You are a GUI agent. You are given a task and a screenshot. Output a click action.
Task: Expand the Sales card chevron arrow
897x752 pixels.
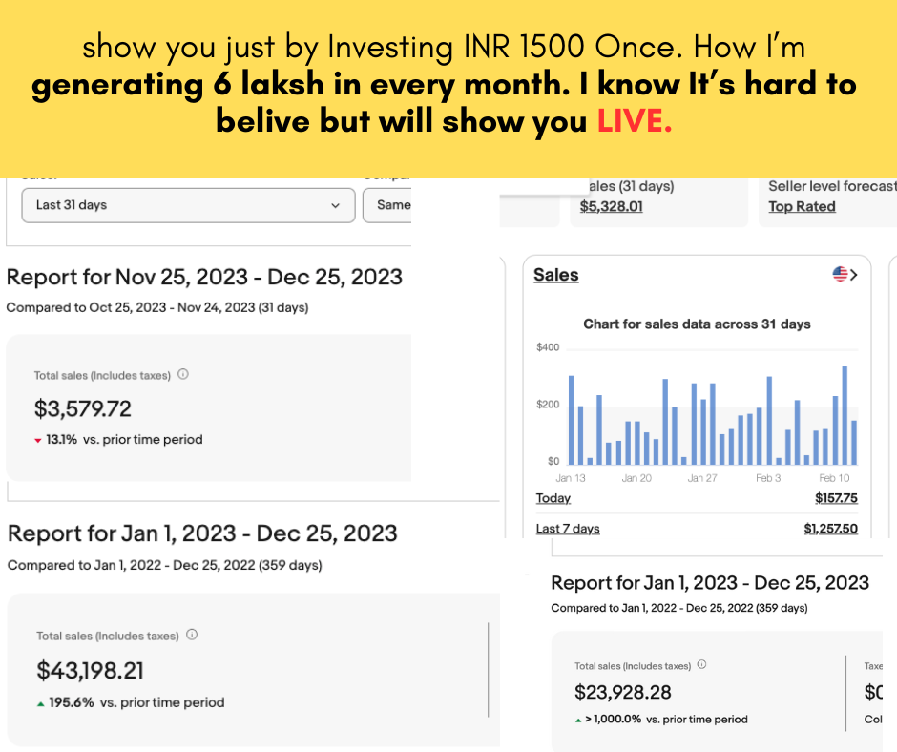point(853,275)
